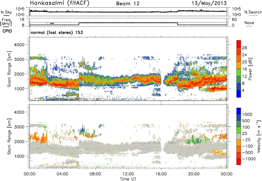
Task: Click the 16 label on power colorbar
Action: [x=244, y=69]
